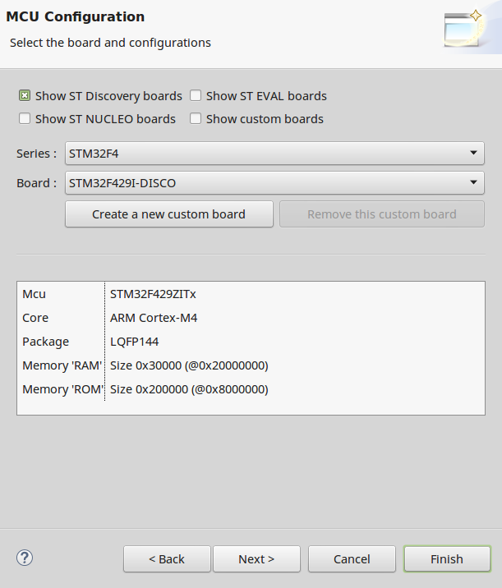This screenshot has width=502, height=588.
Task: Uncheck Show ST Discovery boards
Action: point(25,96)
